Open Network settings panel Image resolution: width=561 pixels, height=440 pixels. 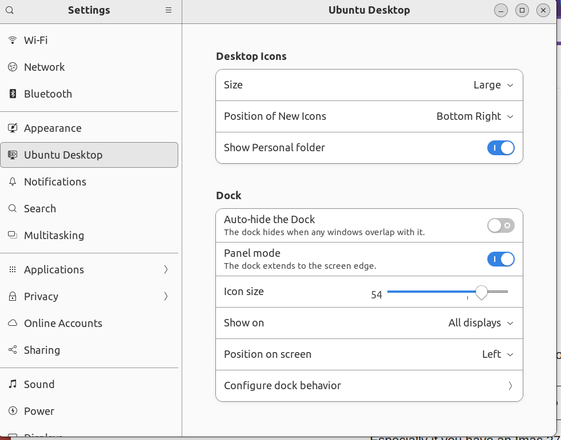click(89, 67)
